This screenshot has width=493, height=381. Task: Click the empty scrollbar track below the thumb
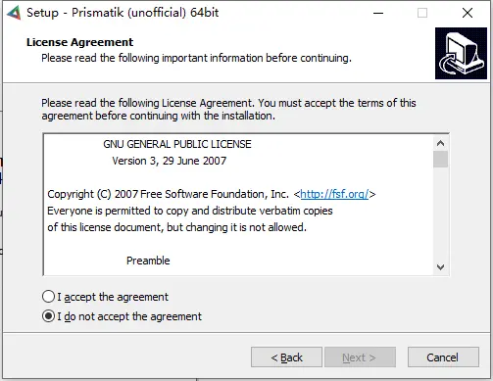[x=441, y=214]
